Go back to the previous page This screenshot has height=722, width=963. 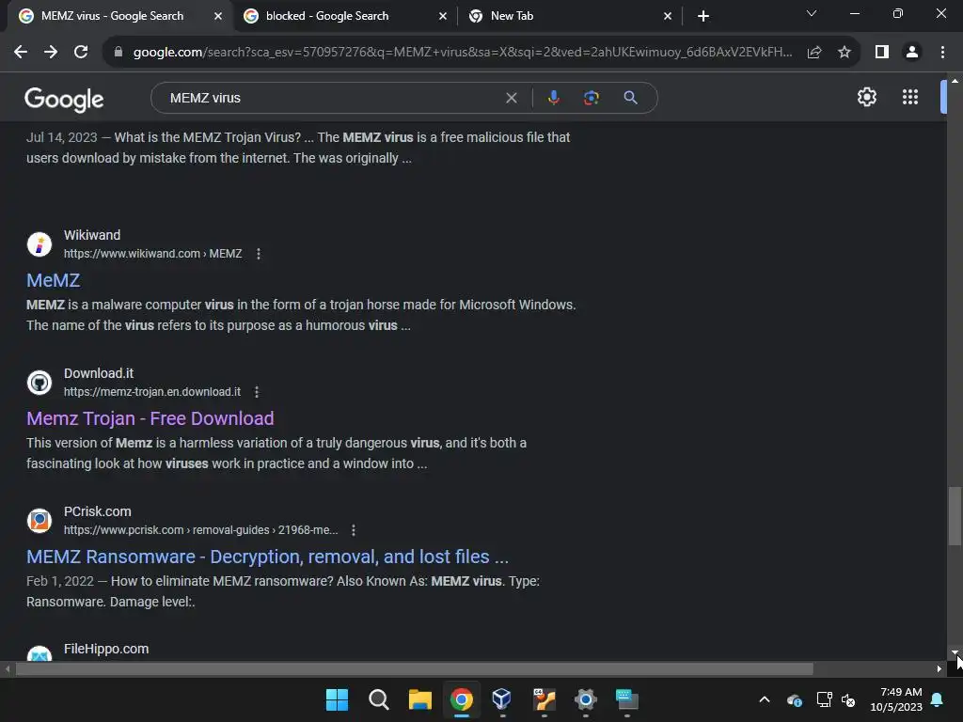21,53
